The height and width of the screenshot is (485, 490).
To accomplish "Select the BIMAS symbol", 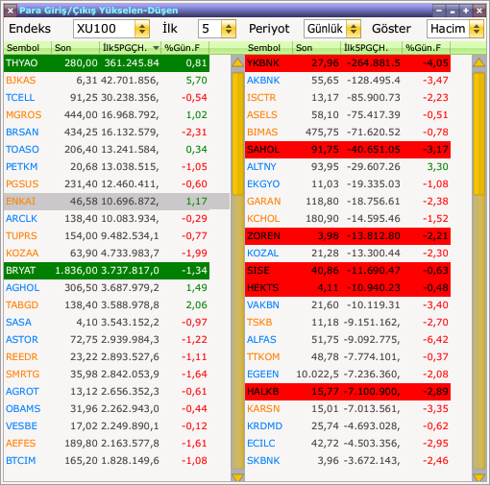I will (x=262, y=133).
